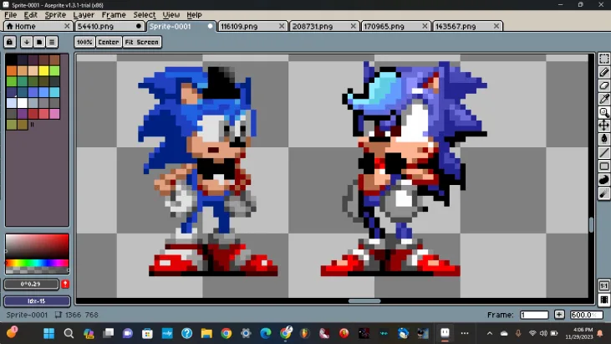
Task: Close the 143567.png tab
Action: pos(496,26)
